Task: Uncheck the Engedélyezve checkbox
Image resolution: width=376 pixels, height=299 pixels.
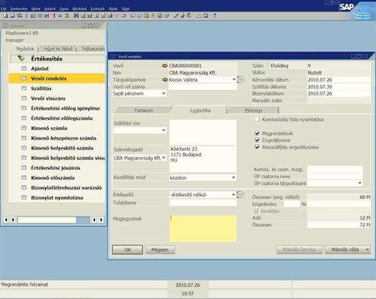Action: [257, 140]
